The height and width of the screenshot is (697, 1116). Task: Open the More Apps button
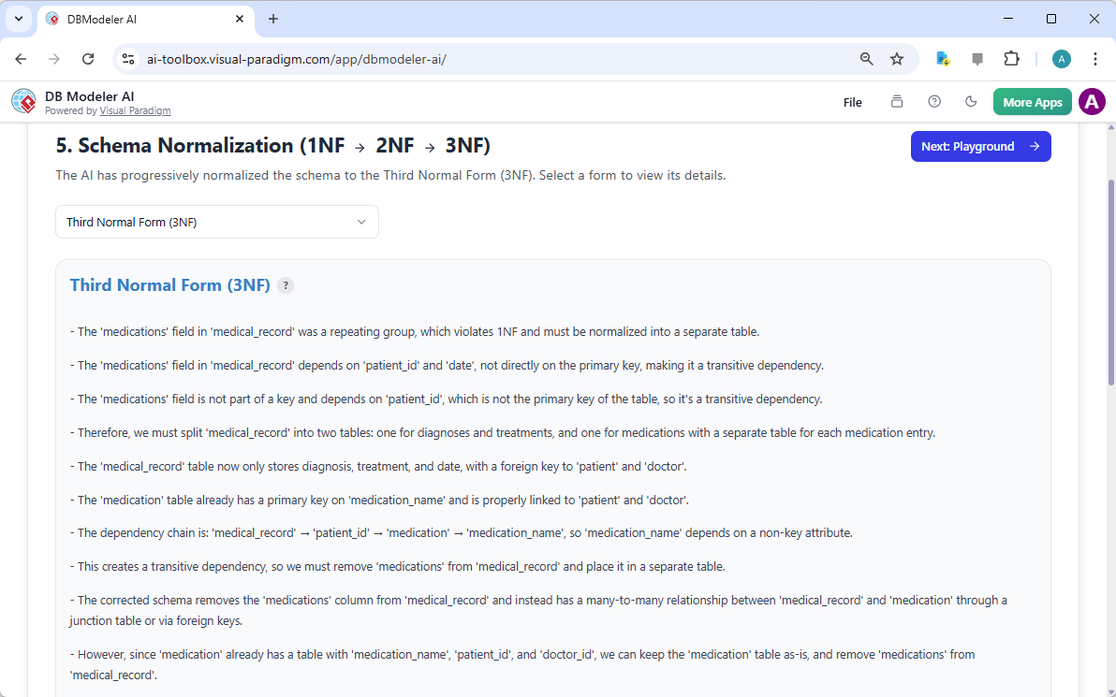[1032, 102]
